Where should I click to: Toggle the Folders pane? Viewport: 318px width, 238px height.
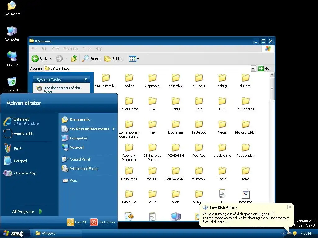pyautogui.click(x=114, y=59)
